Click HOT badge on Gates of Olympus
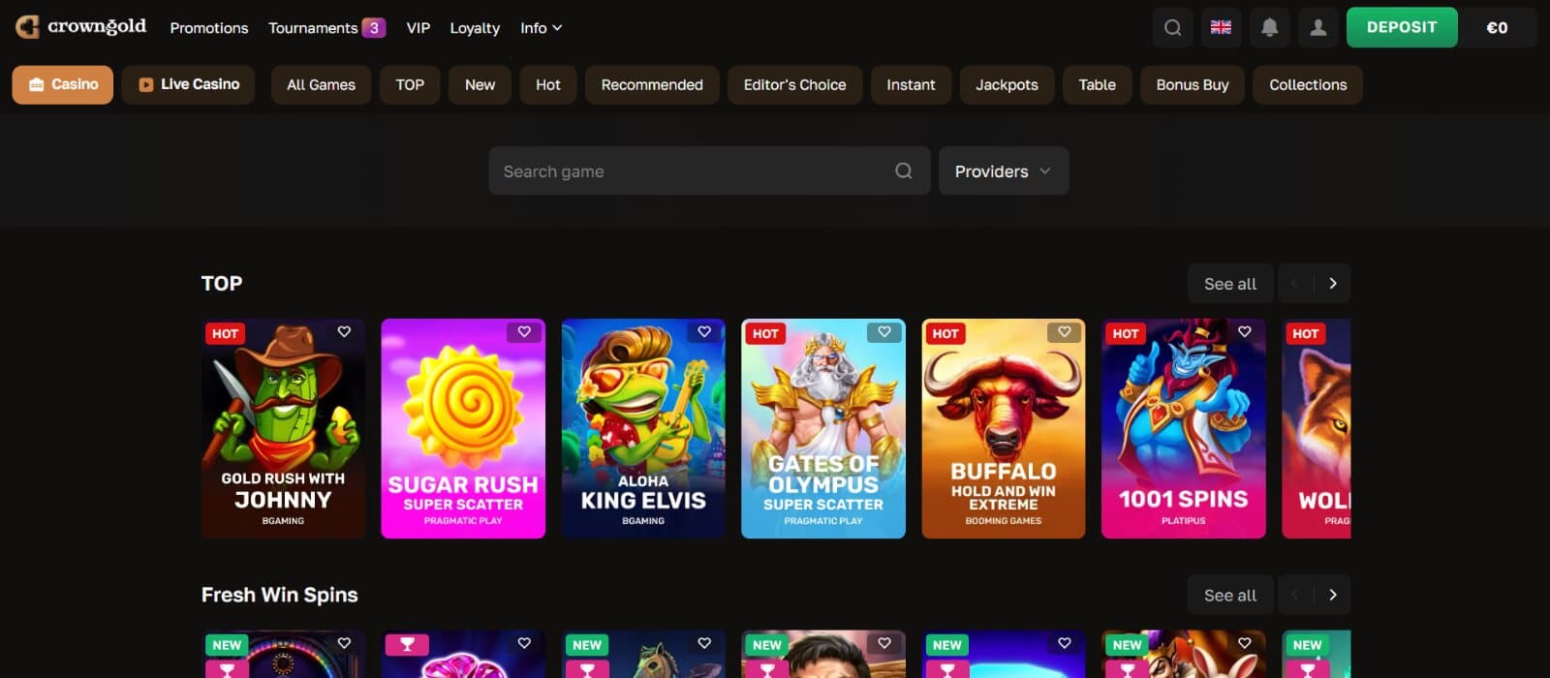Screen dimensions: 1550x678 click(x=765, y=333)
